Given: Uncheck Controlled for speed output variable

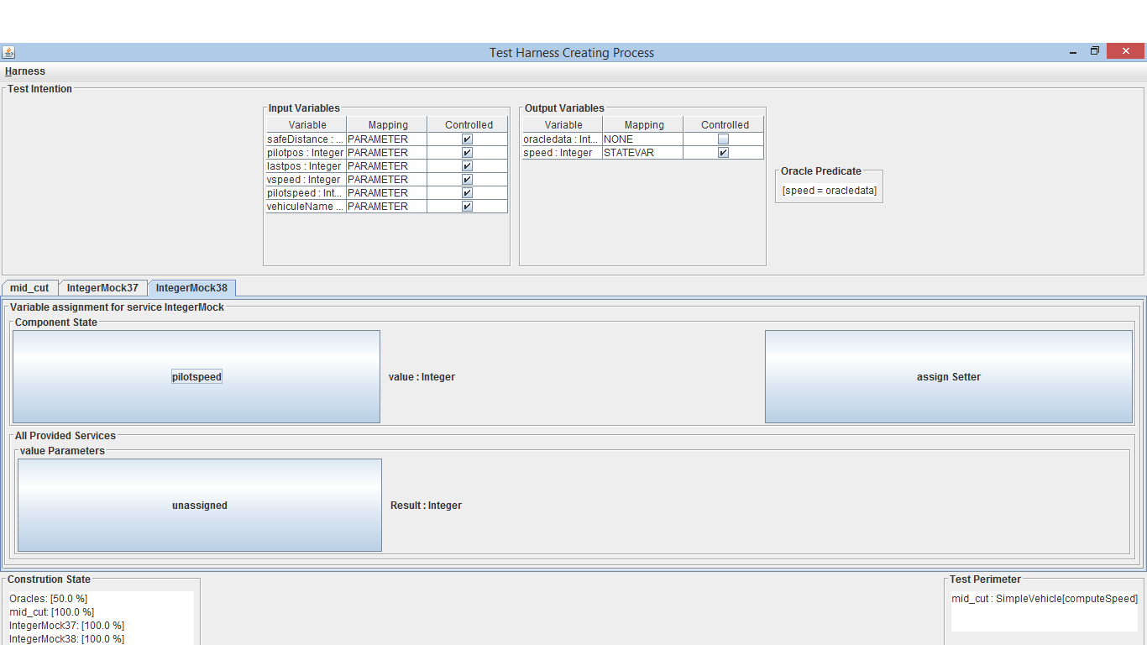Looking at the screenshot, I should (723, 153).
